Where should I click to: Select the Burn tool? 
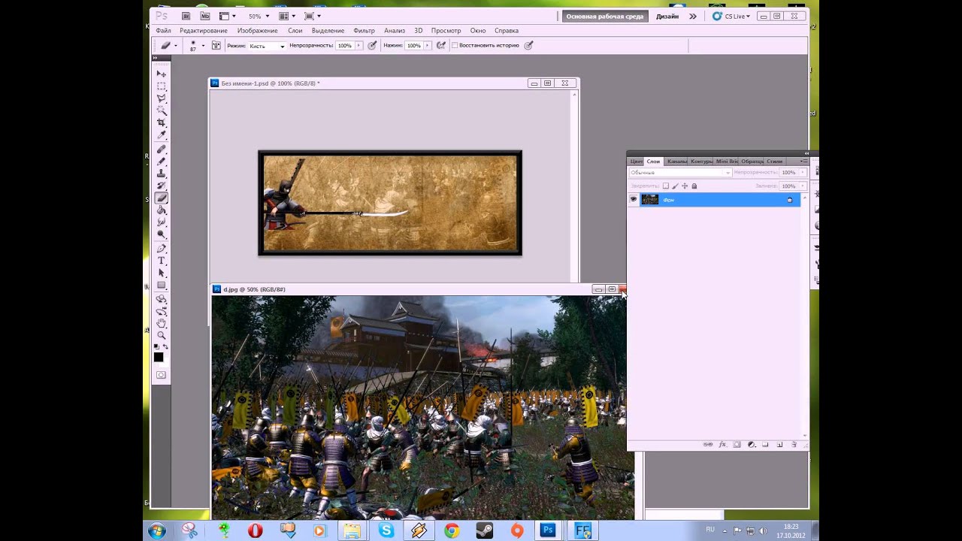tap(161, 234)
